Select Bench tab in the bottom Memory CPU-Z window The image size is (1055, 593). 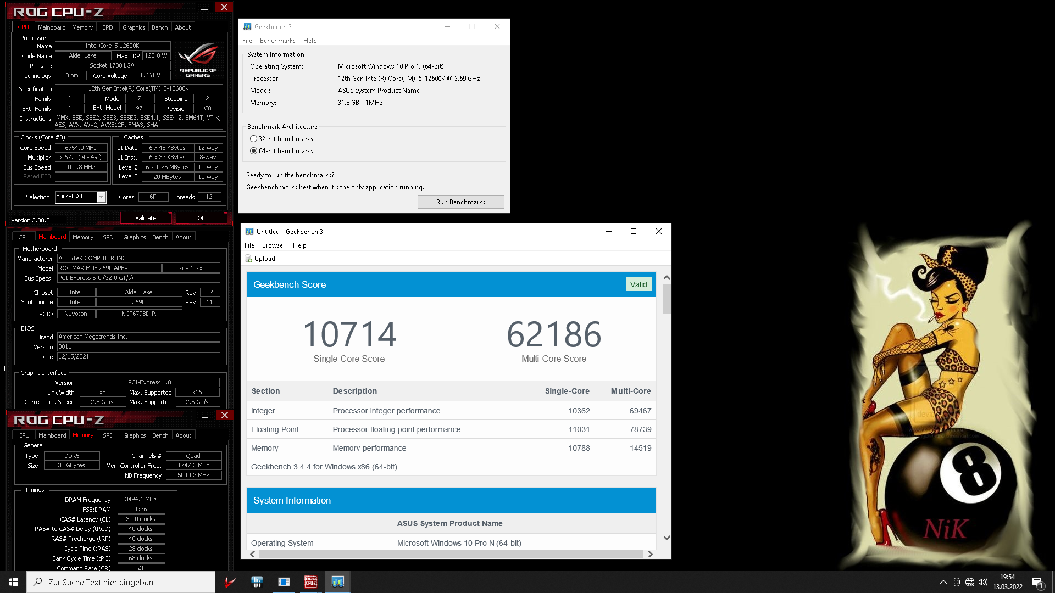coord(160,435)
